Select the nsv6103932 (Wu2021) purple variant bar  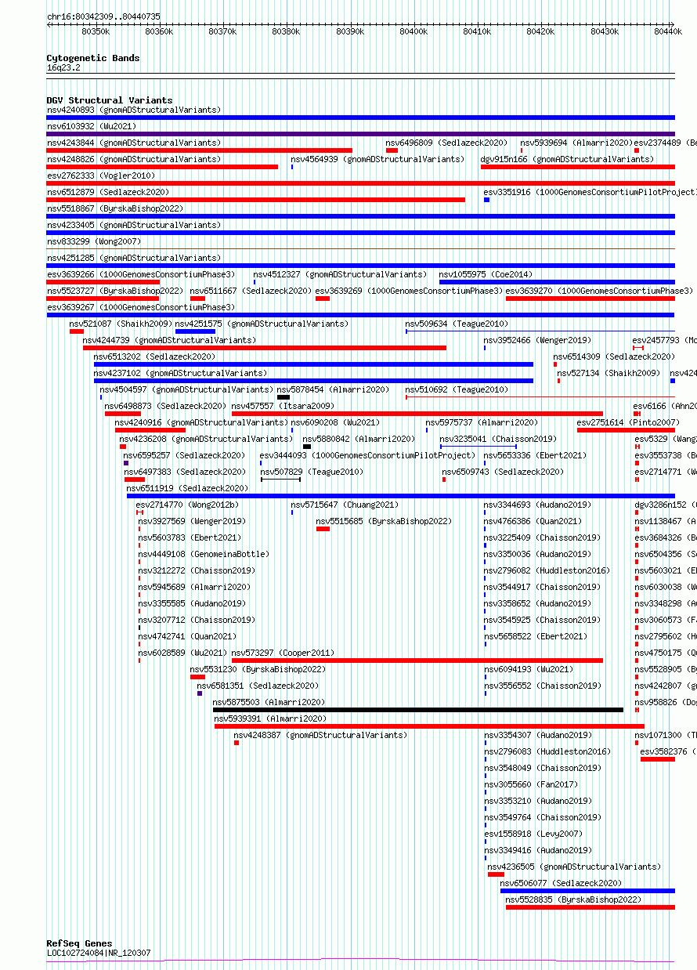pyautogui.click(x=360, y=134)
